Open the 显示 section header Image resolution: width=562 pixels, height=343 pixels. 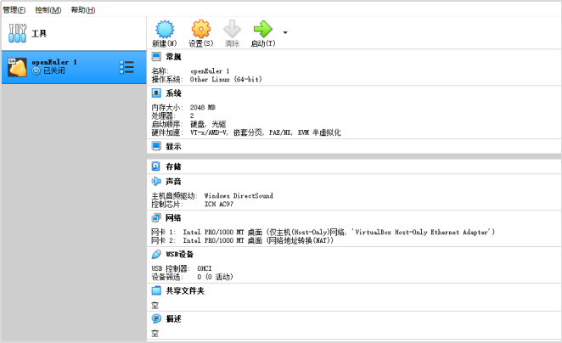click(173, 146)
